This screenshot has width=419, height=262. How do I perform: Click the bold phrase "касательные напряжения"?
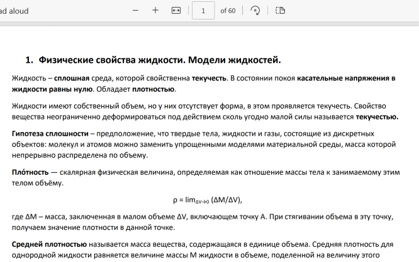pyautogui.click(x=343, y=78)
